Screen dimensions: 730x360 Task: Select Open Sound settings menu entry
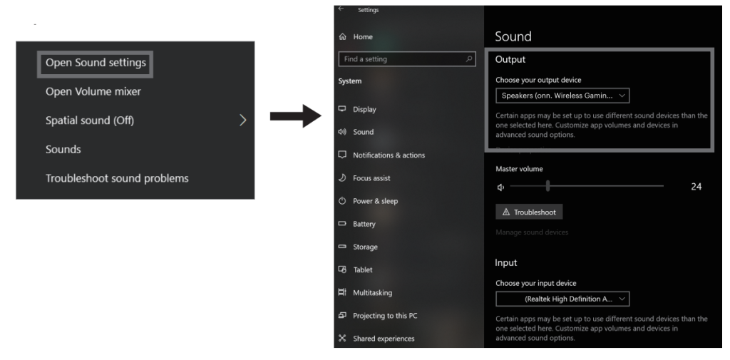tap(96, 63)
